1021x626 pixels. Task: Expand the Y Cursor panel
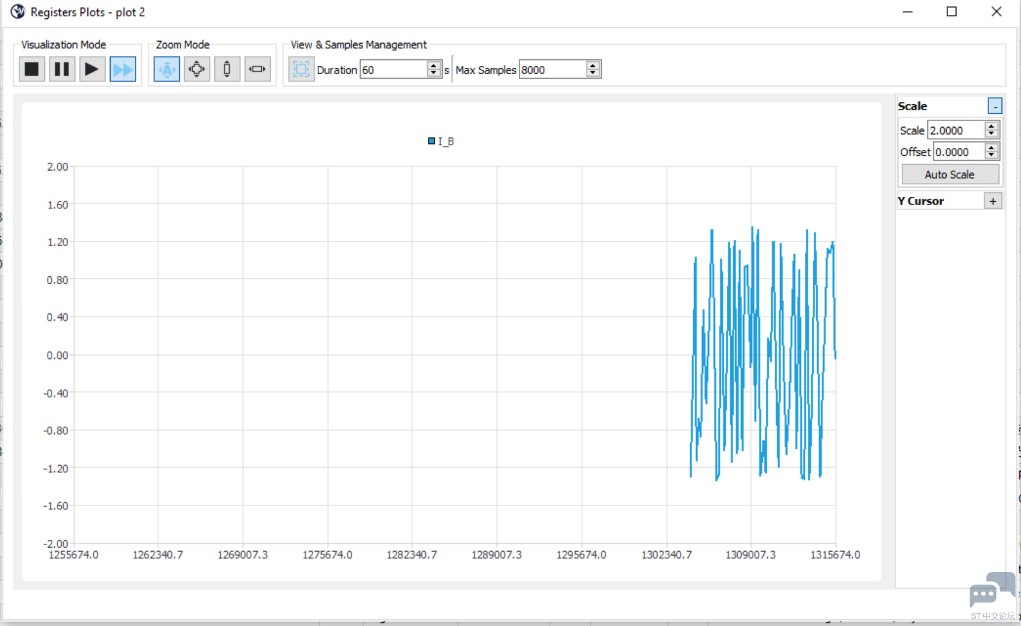pyautogui.click(x=992, y=201)
